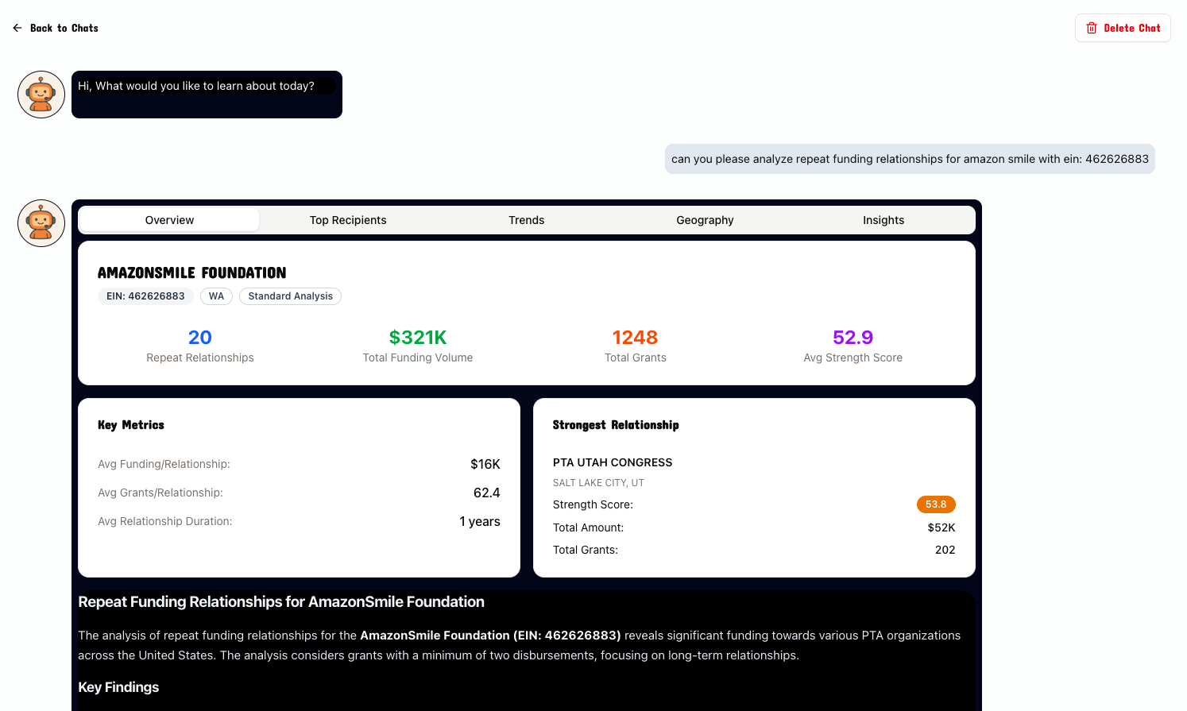
Task: Switch to the Insights tab
Action: 883,220
